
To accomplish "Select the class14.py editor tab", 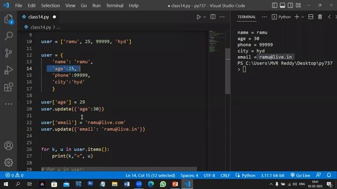I will [x=38, y=17].
